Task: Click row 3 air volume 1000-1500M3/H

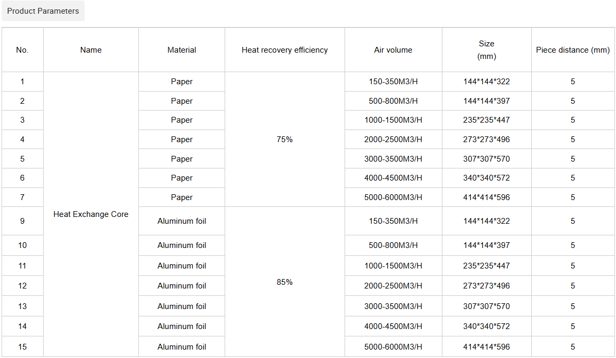Action: (x=393, y=120)
